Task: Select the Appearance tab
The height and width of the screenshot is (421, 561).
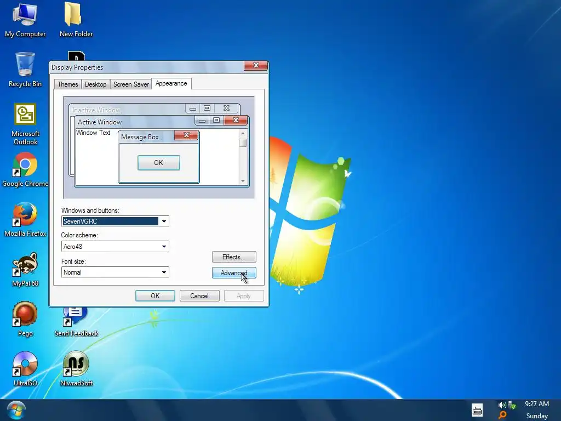Action: point(171,83)
